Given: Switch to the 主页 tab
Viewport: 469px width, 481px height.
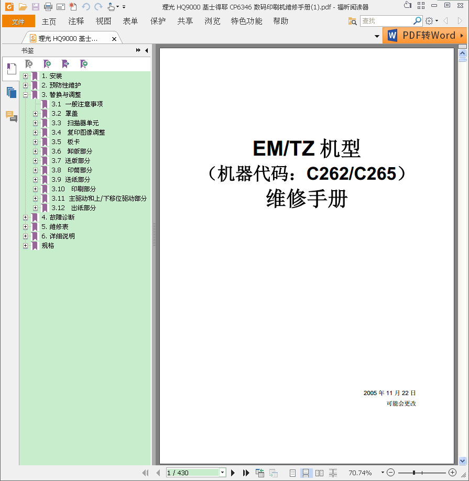Looking at the screenshot, I should (x=49, y=21).
